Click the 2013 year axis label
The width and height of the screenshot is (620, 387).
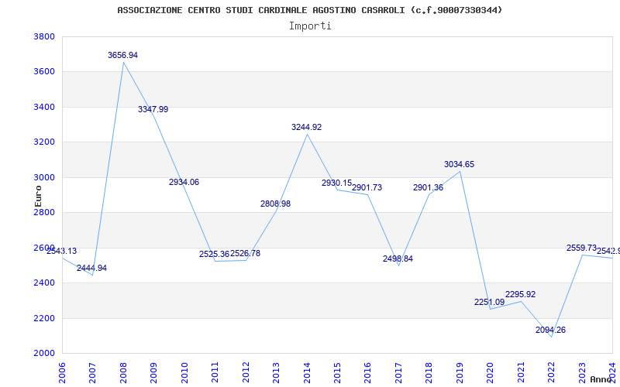(276, 373)
